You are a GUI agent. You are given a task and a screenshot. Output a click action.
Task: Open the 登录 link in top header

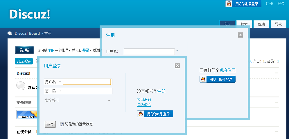point(281,4)
